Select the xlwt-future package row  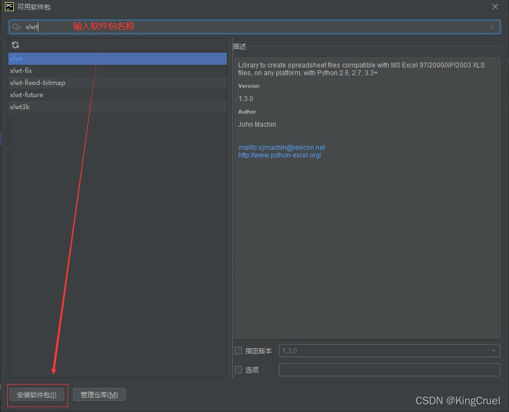(x=118, y=95)
